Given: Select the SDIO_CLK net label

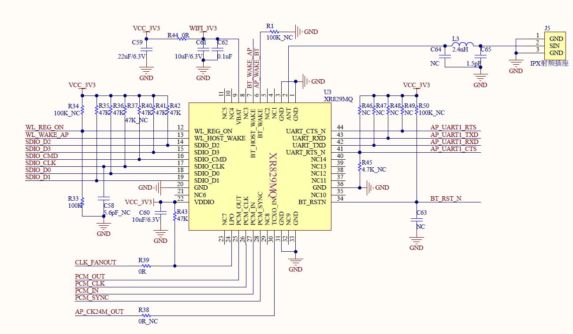Looking at the screenshot, I should [41, 163].
